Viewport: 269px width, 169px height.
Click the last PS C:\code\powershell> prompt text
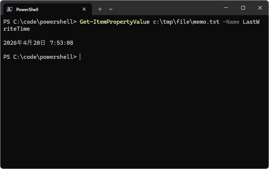(x=40, y=57)
